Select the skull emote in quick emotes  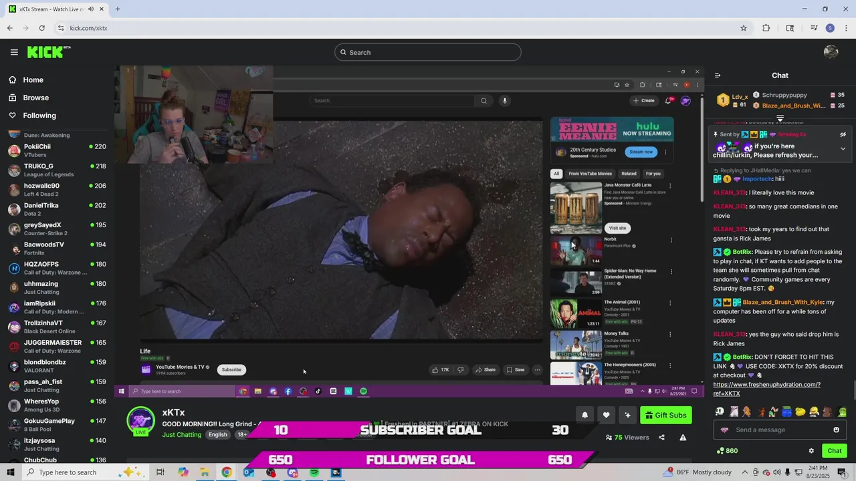(720, 412)
